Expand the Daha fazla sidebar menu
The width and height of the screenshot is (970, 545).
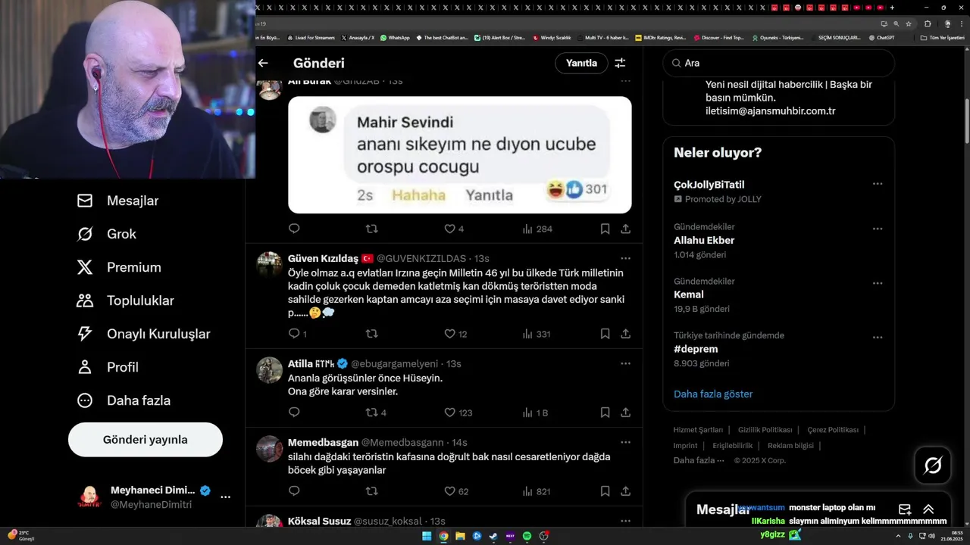124,400
